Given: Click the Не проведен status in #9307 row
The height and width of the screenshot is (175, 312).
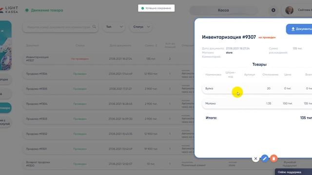Looking at the screenshot, I should 80,59.
